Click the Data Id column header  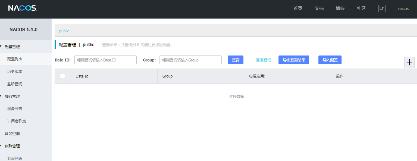coord(114,76)
